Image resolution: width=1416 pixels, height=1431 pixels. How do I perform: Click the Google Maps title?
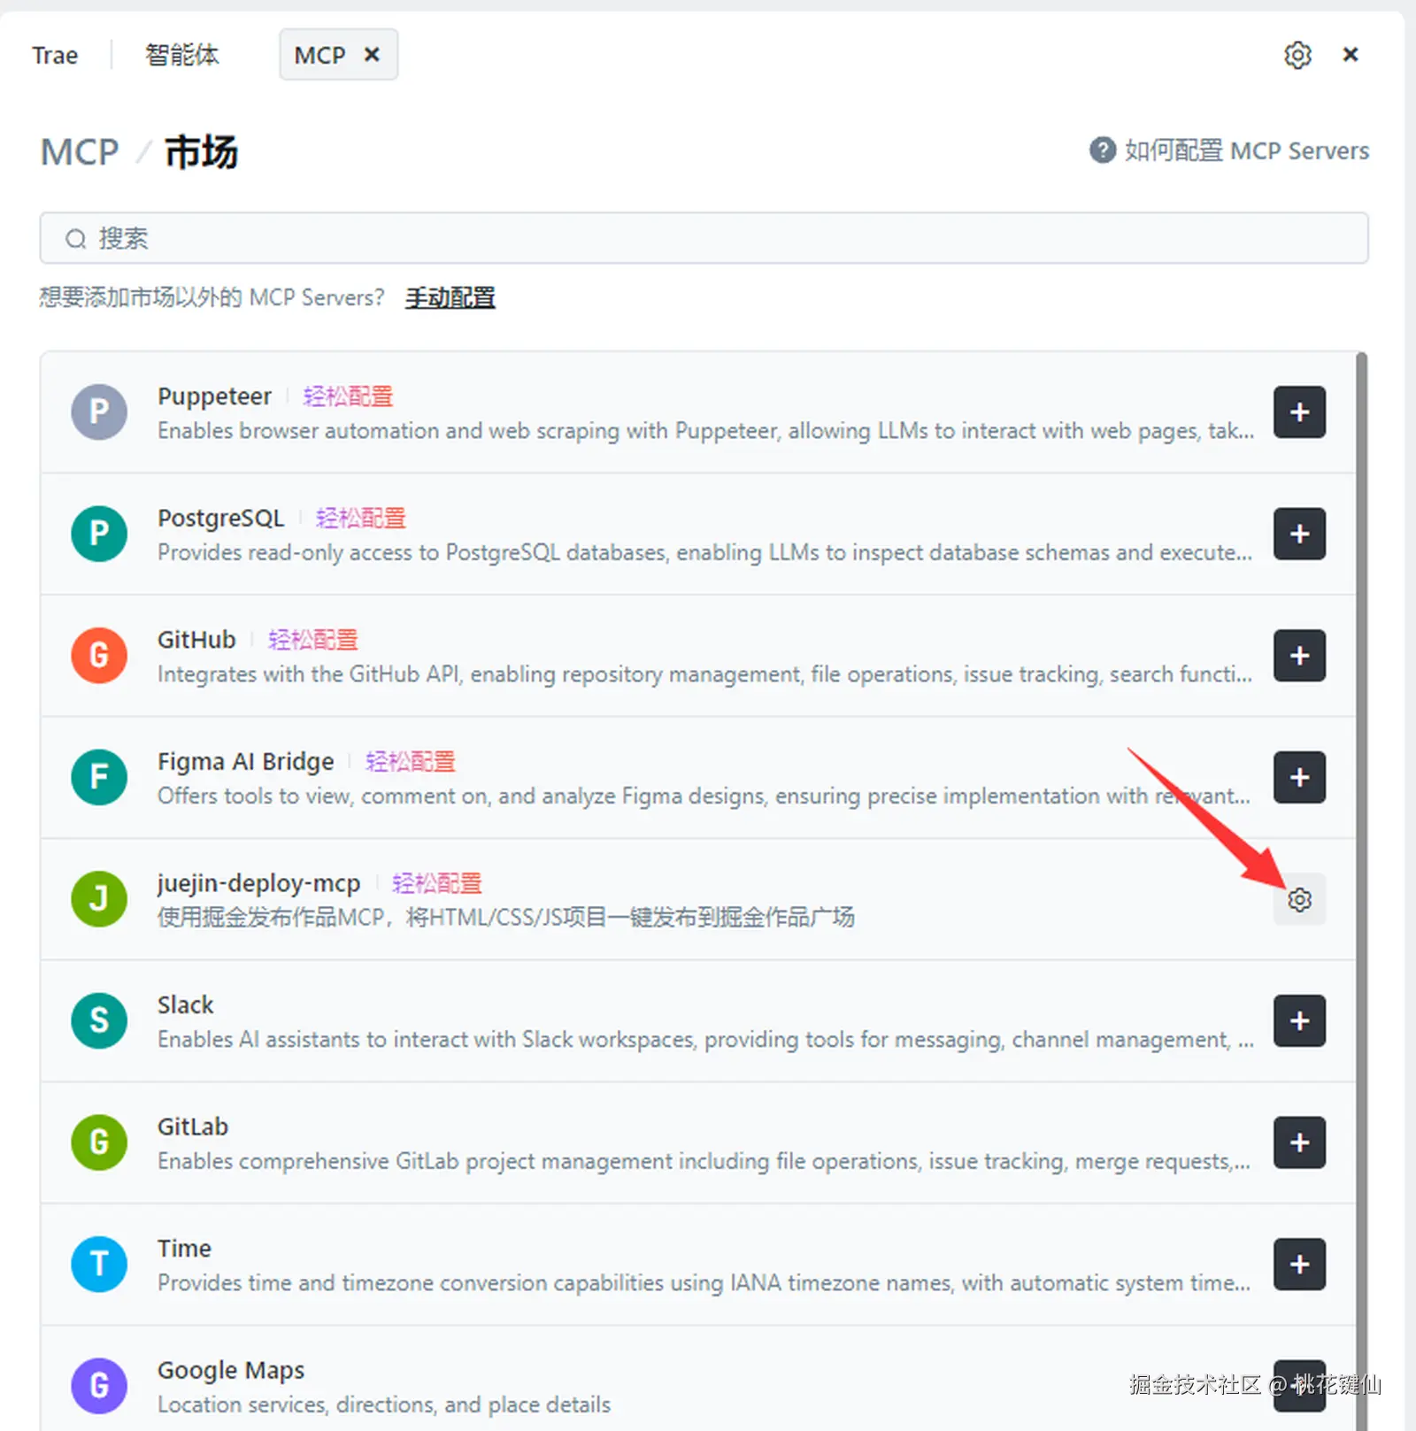pyautogui.click(x=230, y=1370)
